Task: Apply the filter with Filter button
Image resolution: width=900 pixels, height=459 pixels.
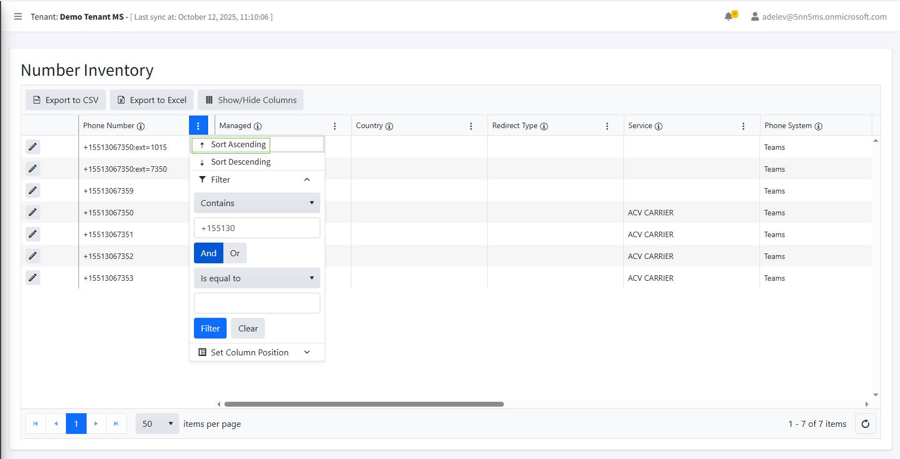Action: (210, 328)
